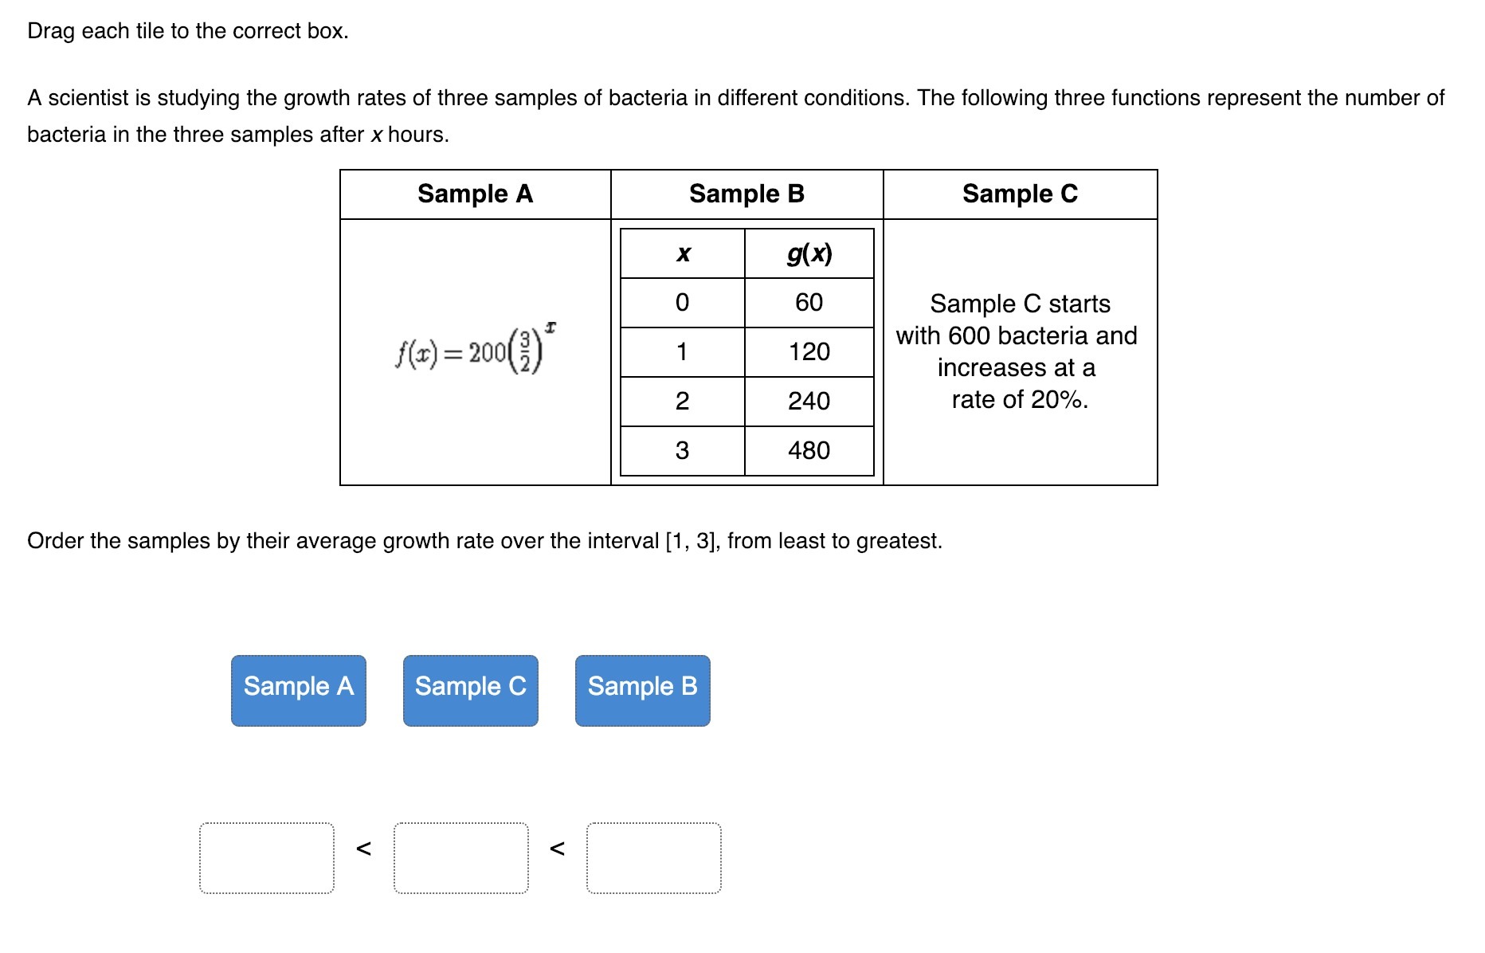Click the second less-than sign between boxes
1485x953 pixels.
pyautogui.click(x=558, y=849)
